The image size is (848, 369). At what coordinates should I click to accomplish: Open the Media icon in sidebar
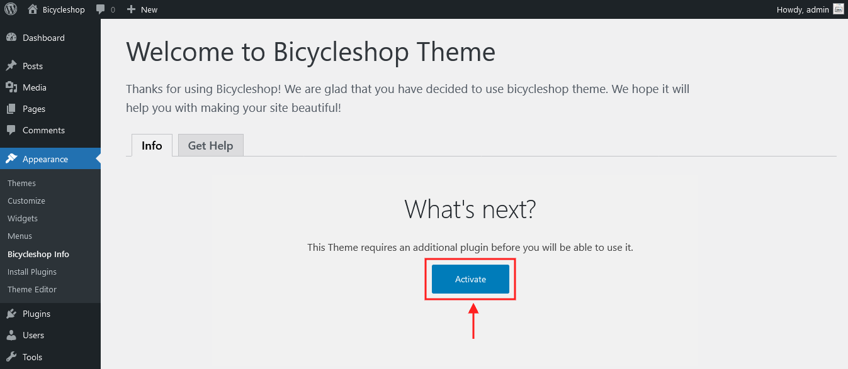point(11,87)
